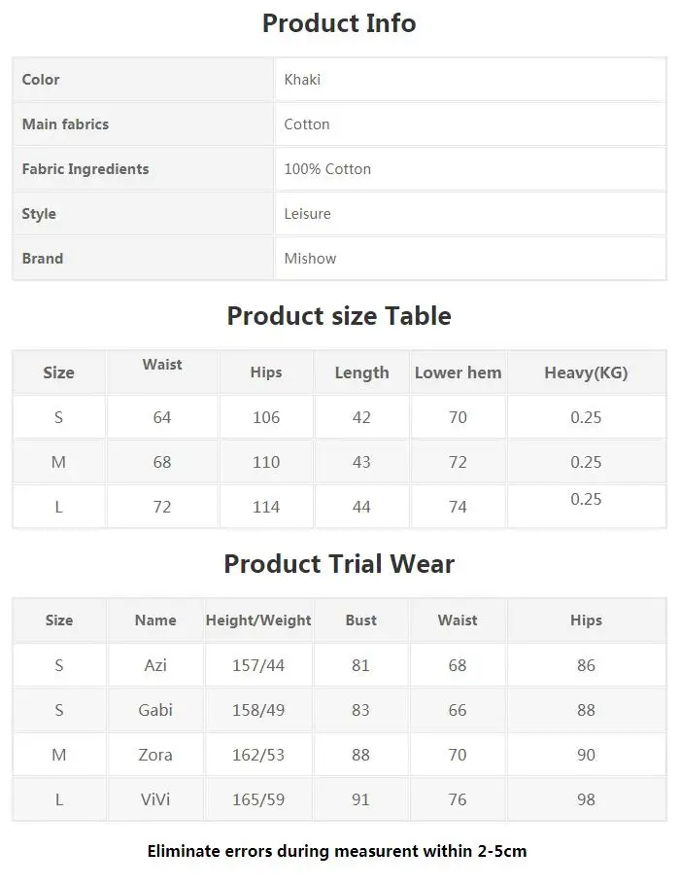Click Zora's bust value 88
This screenshot has width=680, height=886.
point(361,755)
